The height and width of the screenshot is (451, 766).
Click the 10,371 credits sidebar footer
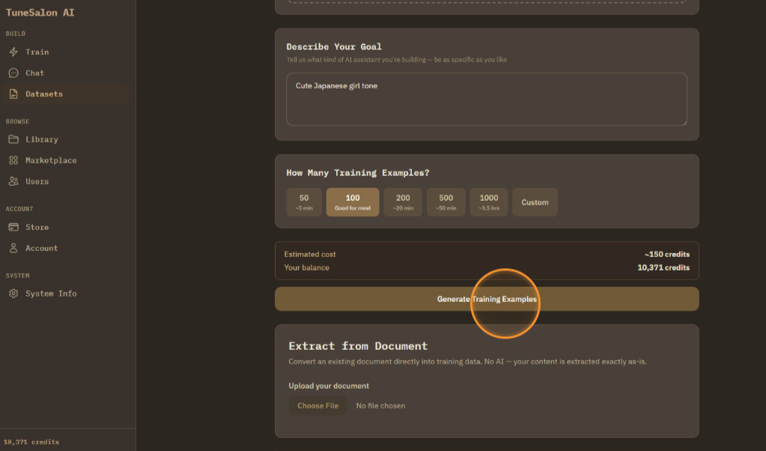(31, 442)
